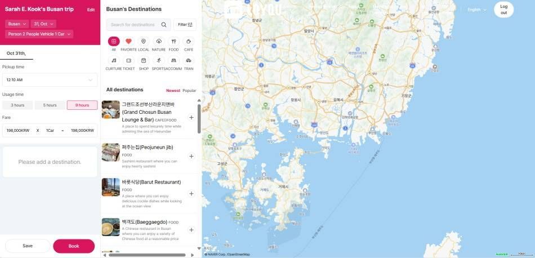Click the destinations list vertical scrollbar
The width and height of the screenshot is (535, 258).
(199, 119)
